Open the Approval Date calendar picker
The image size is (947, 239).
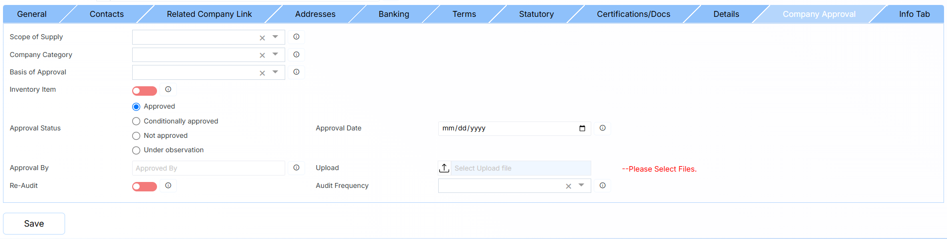coord(582,128)
